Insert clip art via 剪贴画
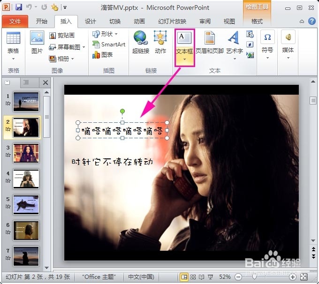This screenshot has height=284, width=319. pos(62,35)
